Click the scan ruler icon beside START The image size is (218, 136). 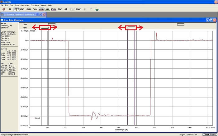[72, 9]
